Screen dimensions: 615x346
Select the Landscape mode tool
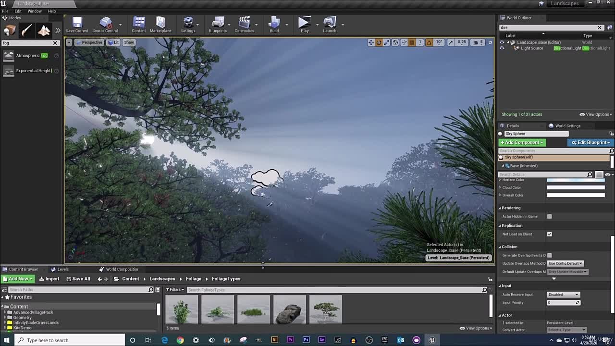click(x=43, y=30)
